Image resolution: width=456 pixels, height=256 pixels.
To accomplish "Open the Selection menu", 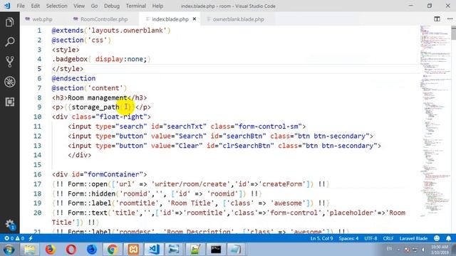I will click(x=56, y=6).
